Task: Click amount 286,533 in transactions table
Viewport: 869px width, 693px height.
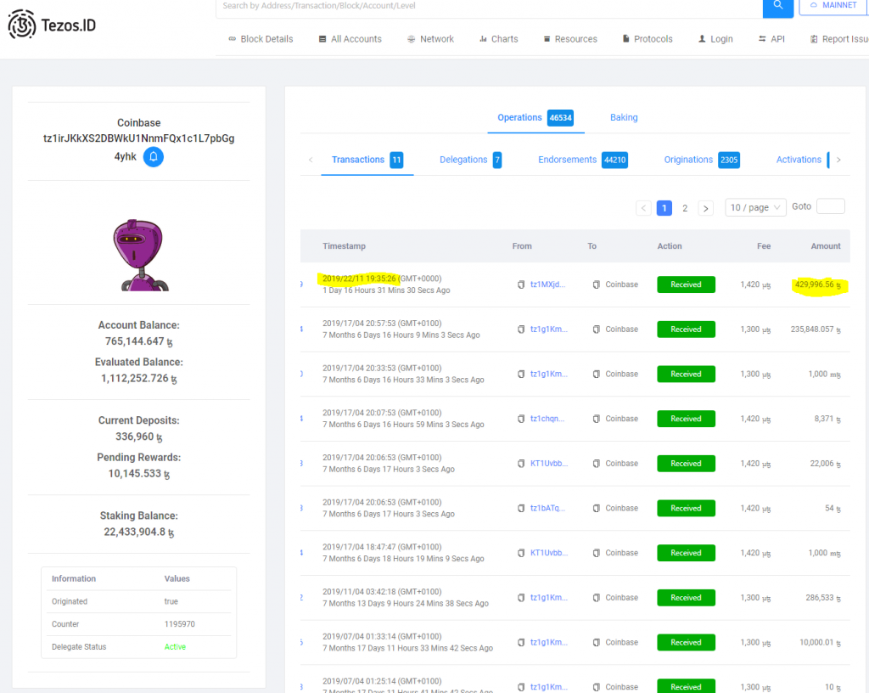Action: (x=823, y=598)
